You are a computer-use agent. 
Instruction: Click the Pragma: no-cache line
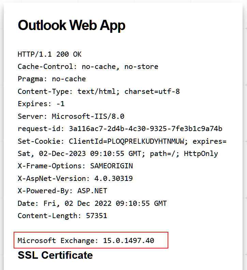(x=52, y=79)
